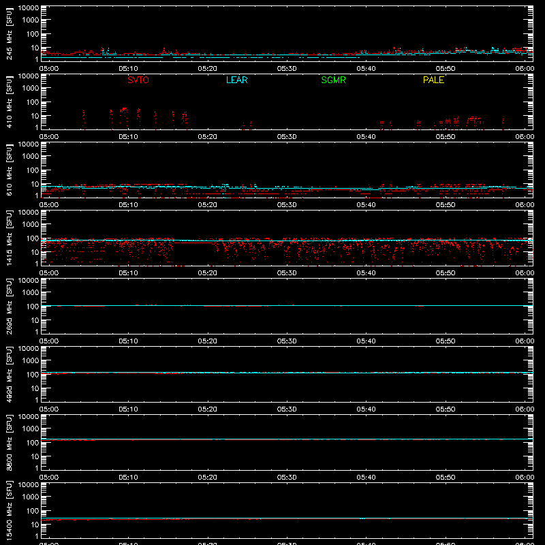
Task: Click the 10 tick on 15400 MHz axis
Action: coord(35,525)
